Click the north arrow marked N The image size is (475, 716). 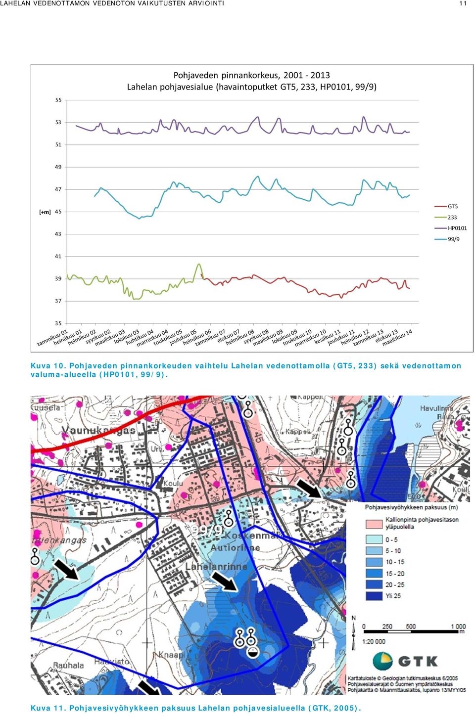coord(353,633)
